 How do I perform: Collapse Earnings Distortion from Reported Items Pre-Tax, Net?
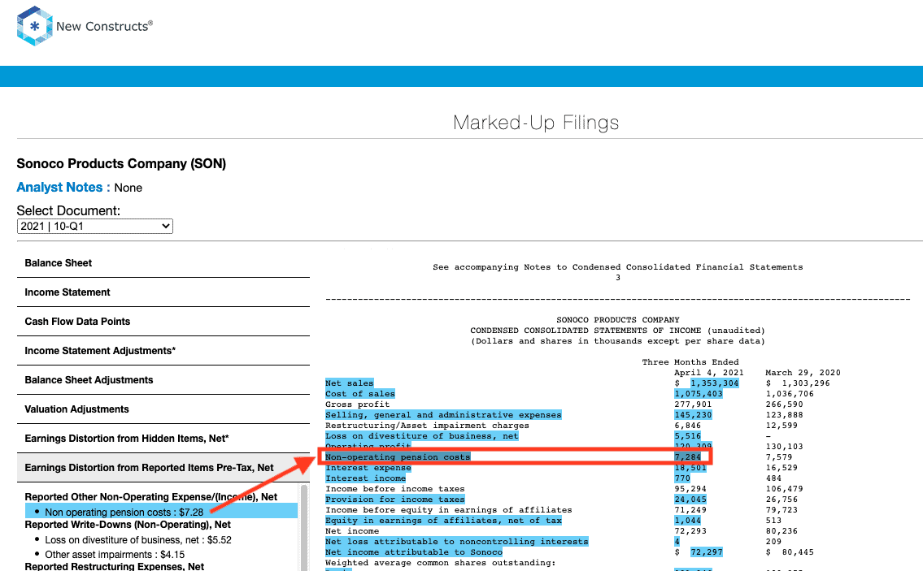(163, 468)
